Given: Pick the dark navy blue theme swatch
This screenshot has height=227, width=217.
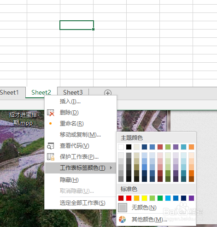Looking at the screenshot, I should click(x=144, y=147).
